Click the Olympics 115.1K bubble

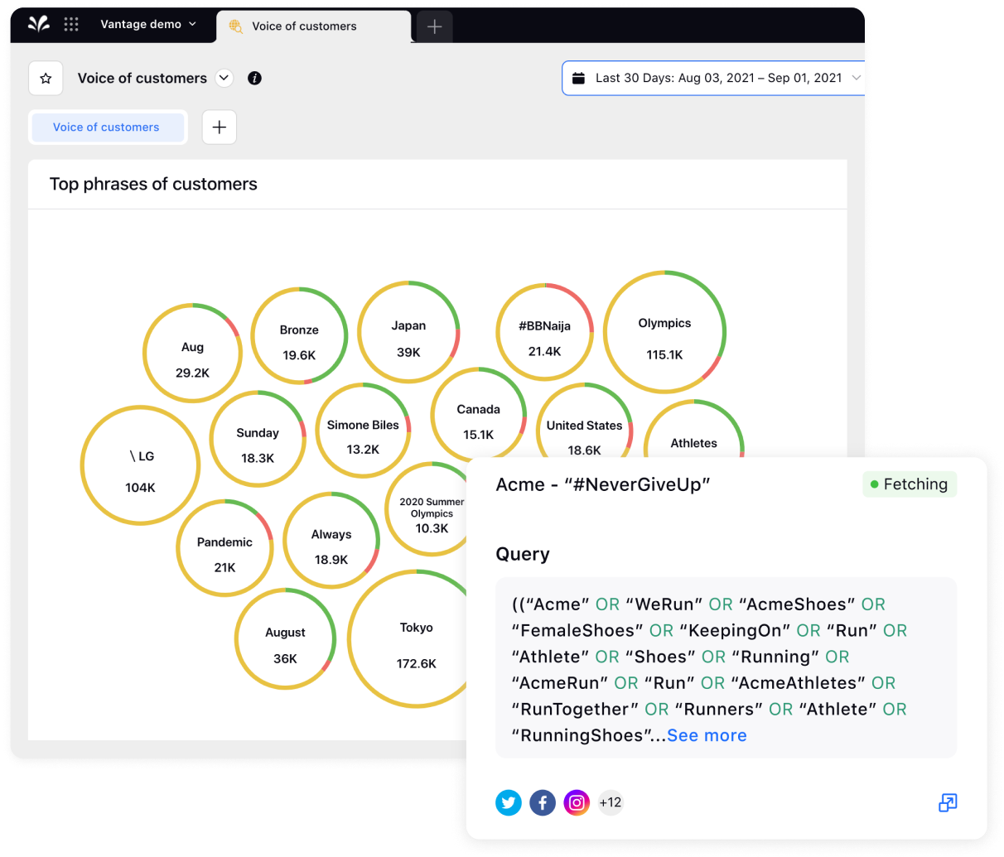tap(664, 331)
